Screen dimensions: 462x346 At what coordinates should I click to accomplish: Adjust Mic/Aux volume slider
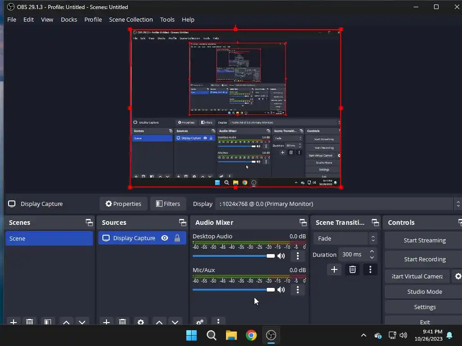click(x=234, y=290)
